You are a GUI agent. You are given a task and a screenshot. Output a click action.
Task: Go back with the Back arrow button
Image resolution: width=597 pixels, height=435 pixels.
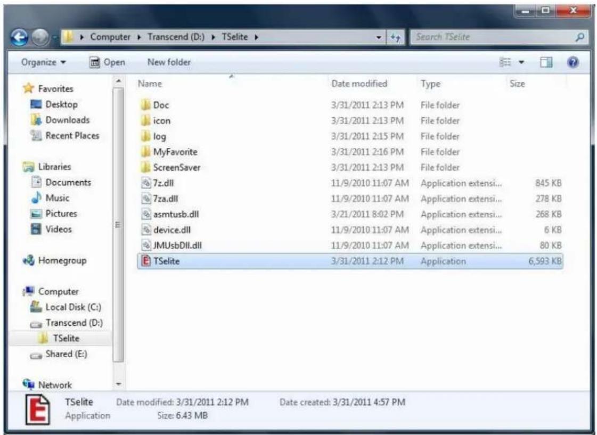click(x=19, y=37)
